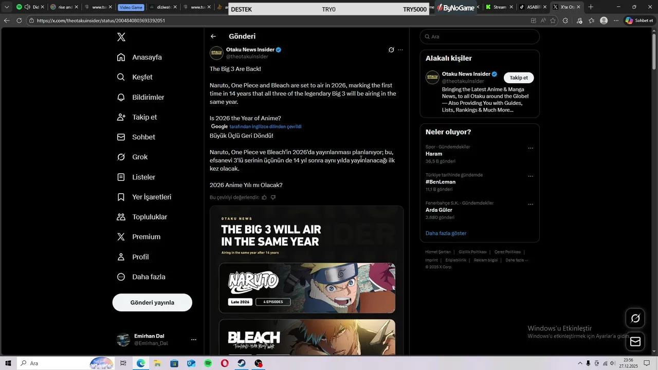The height and width of the screenshot is (370, 658).
Task: Open Topluluklar (Communities)
Action: point(142,217)
